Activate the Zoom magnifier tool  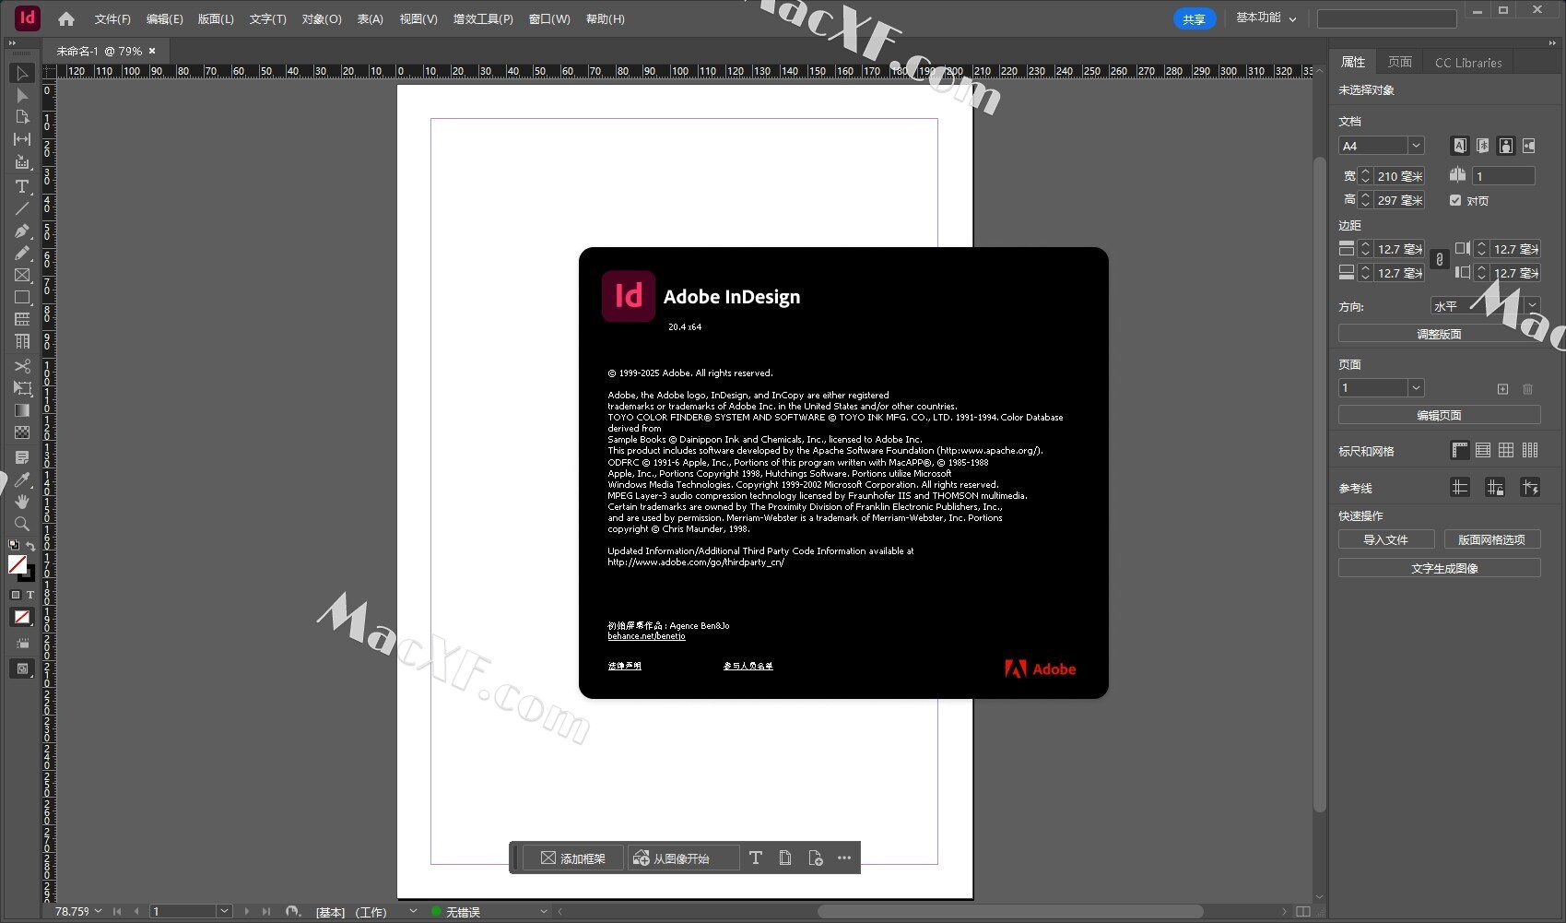tap(22, 524)
